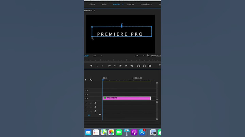Viewport: 245px width, 137px height.
Task: Solo the bottom audio track with S
Action: (x=91, y=111)
